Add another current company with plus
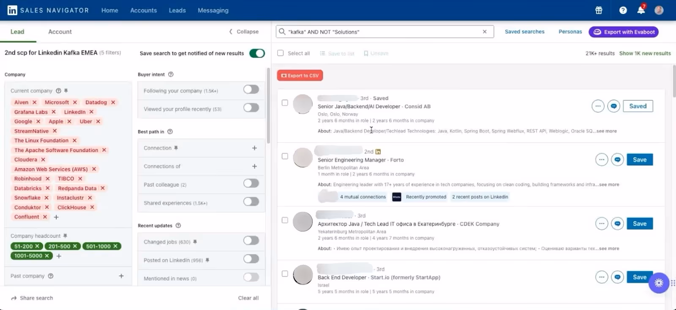This screenshot has width=676, height=310. (56, 217)
